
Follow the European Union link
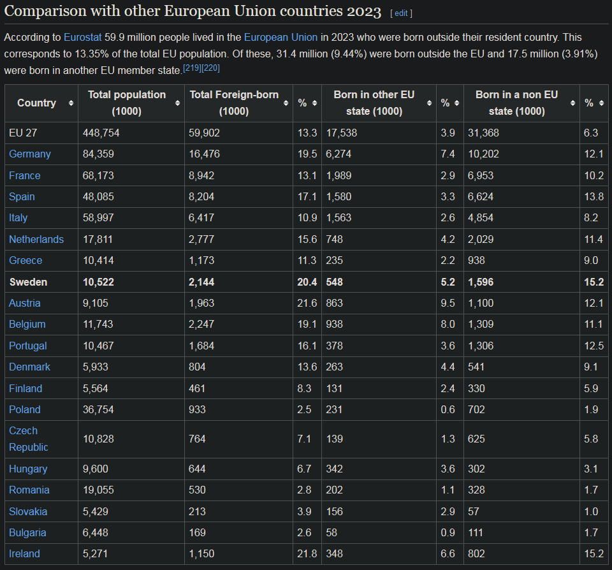pos(280,38)
